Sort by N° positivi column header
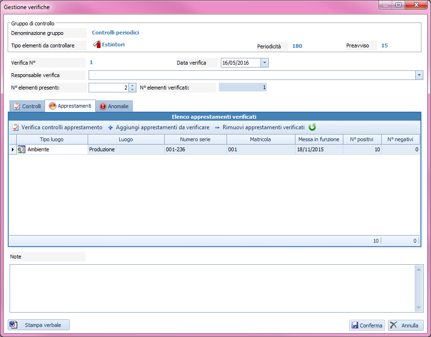Screen dimensions: 431x337 pos(362,139)
